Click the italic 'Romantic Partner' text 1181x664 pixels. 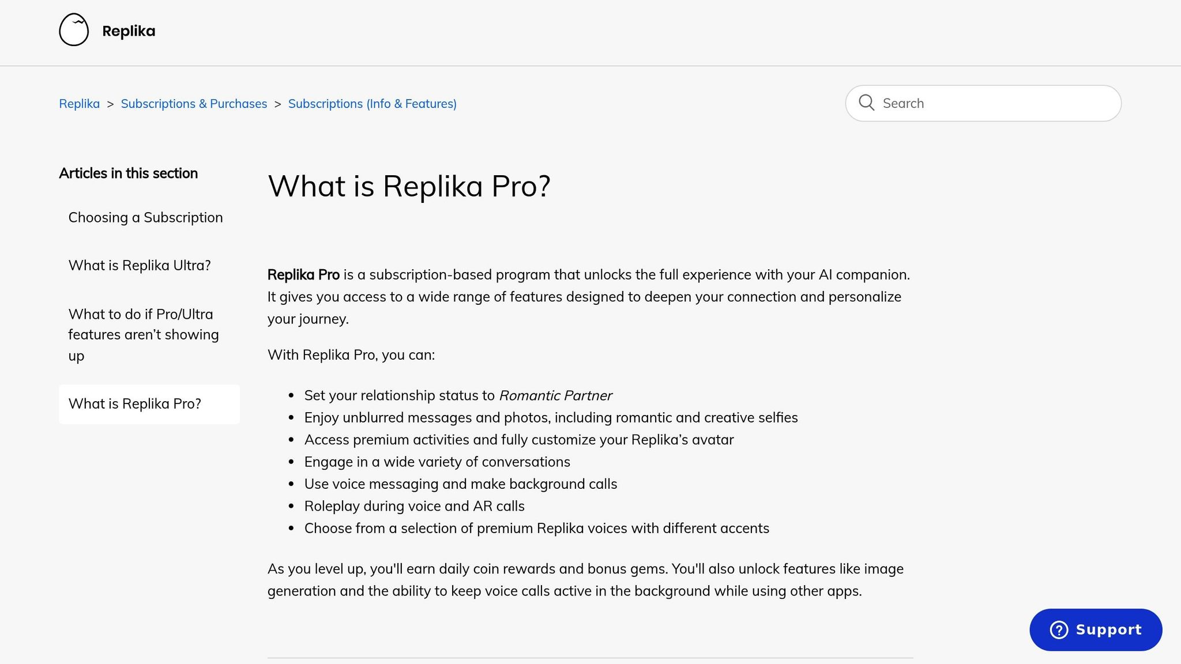555,395
